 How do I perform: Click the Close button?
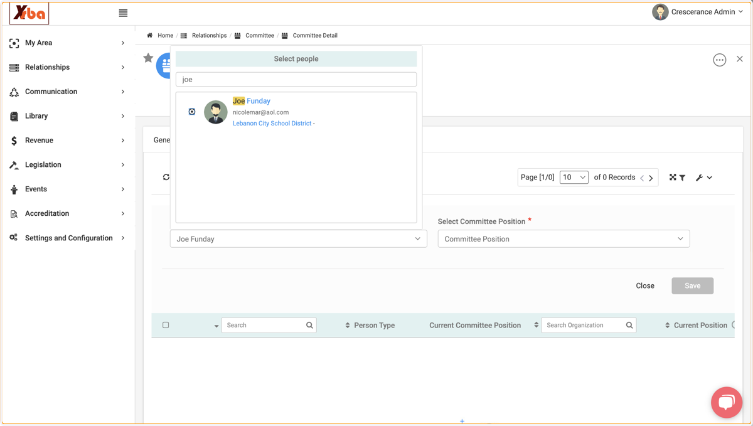[645, 285]
